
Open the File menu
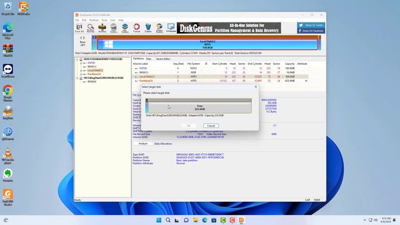77,20
